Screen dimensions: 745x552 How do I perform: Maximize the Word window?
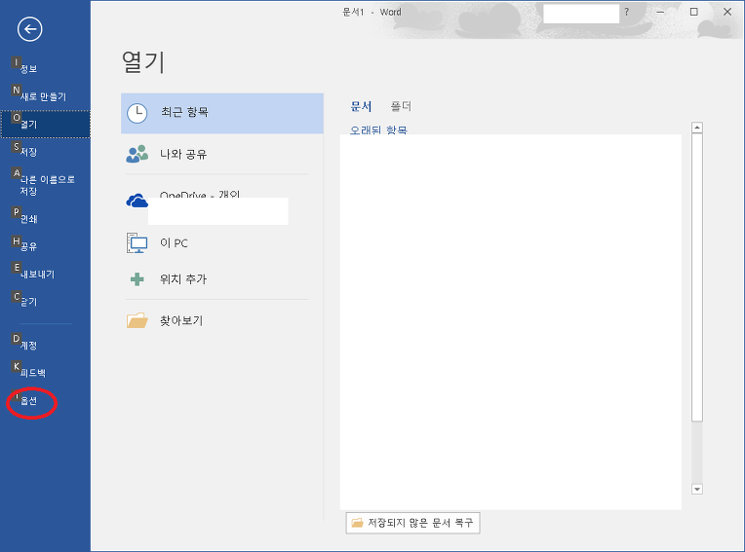[694, 12]
